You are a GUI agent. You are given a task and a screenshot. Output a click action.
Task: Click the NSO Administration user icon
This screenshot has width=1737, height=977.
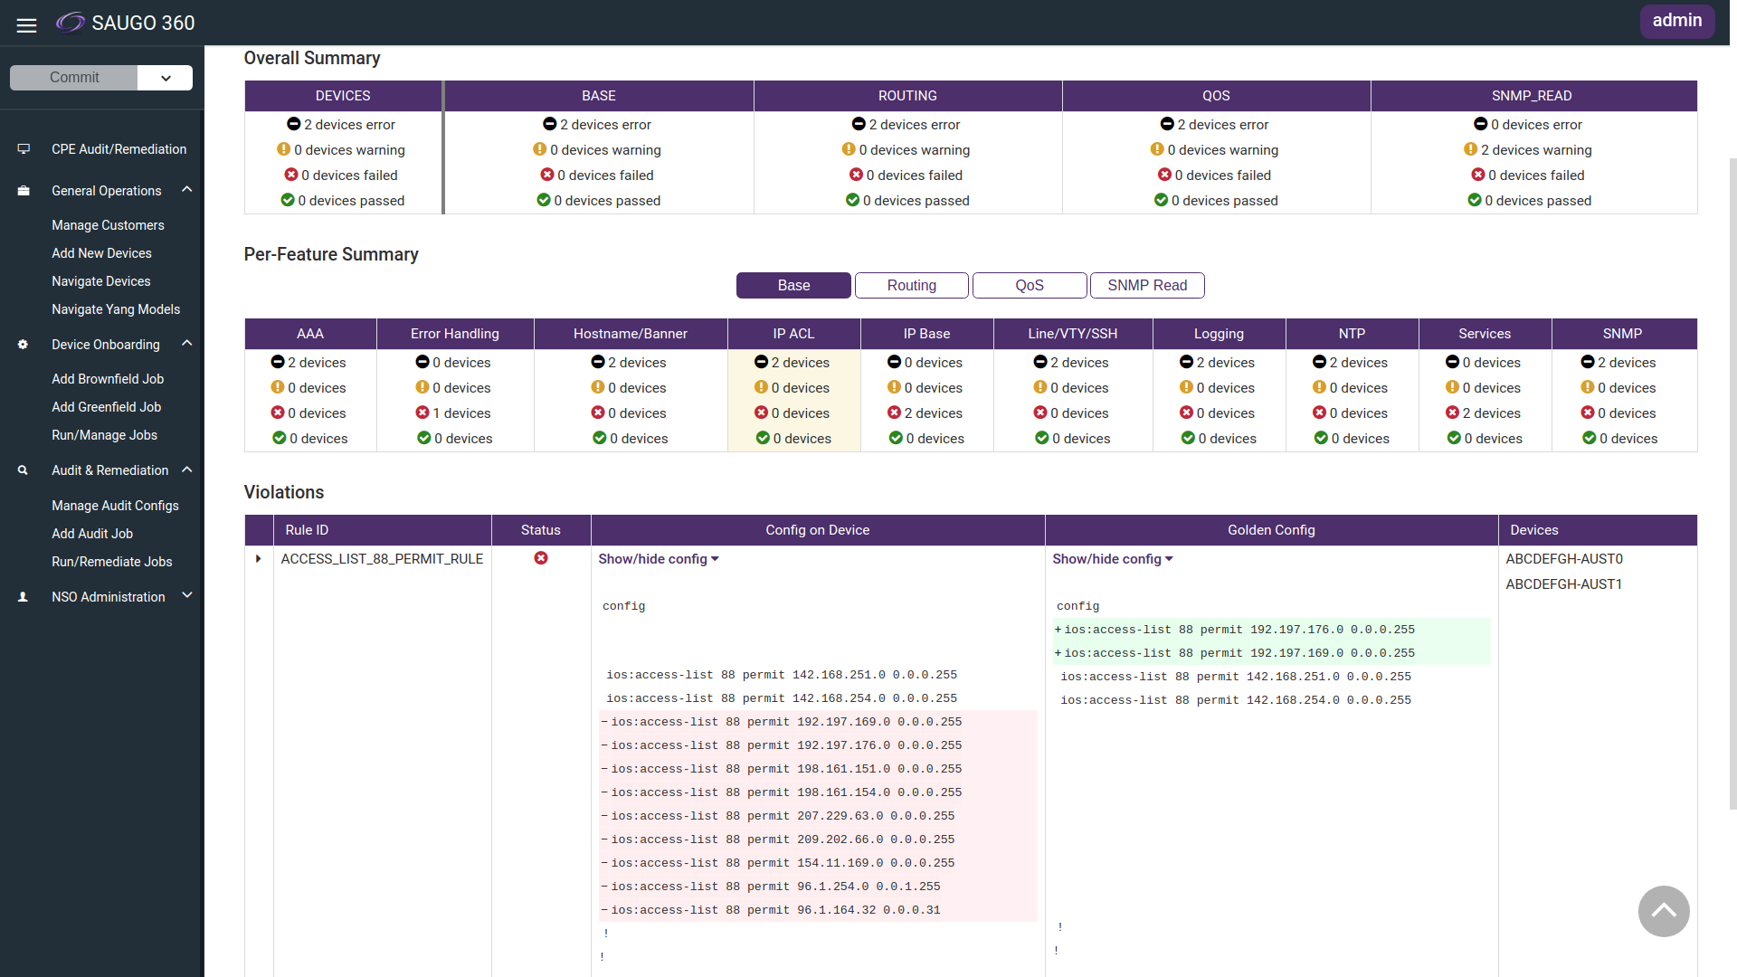(24, 597)
